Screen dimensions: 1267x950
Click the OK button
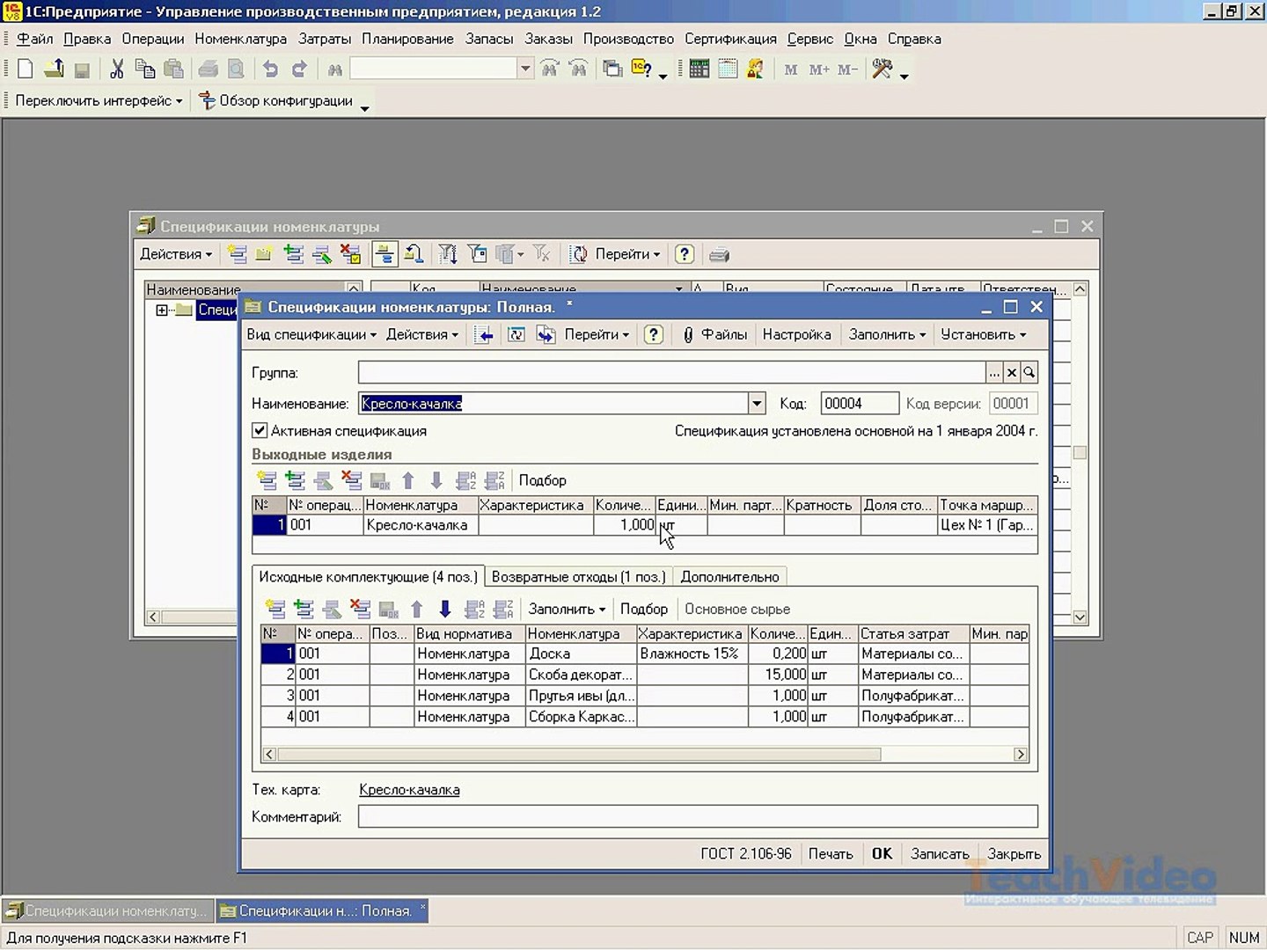882,854
